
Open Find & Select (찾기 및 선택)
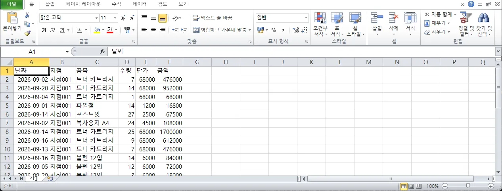484,25
